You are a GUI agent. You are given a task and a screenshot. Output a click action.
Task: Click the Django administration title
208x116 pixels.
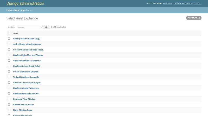(x=25, y=4)
